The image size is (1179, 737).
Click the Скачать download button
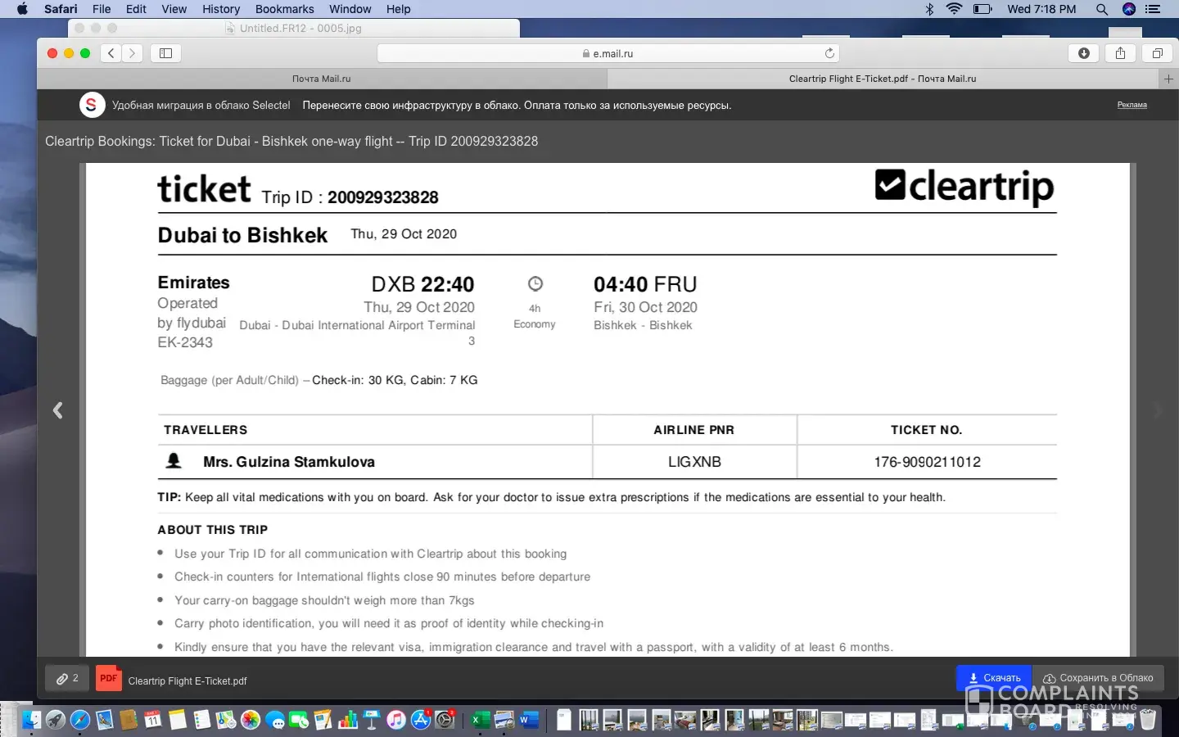tap(994, 678)
